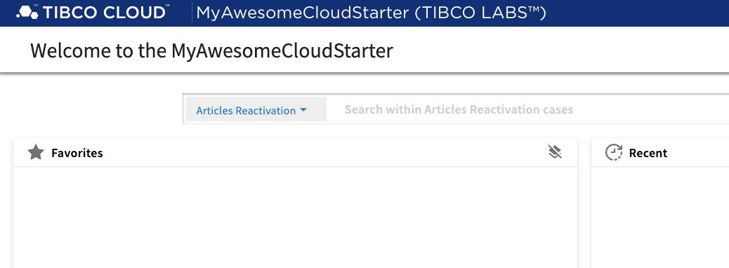This screenshot has height=268, width=729.
Task: Click the Welcome to the MyAwesomeCloudStarter heading
Action: click(211, 51)
